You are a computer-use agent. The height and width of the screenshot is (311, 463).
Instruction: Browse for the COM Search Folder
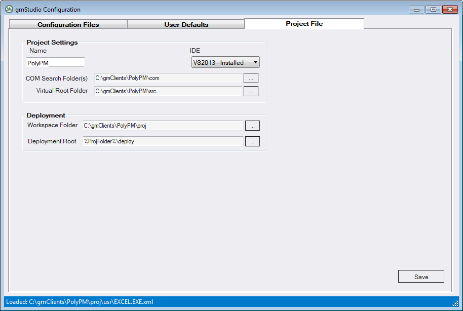click(x=251, y=78)
